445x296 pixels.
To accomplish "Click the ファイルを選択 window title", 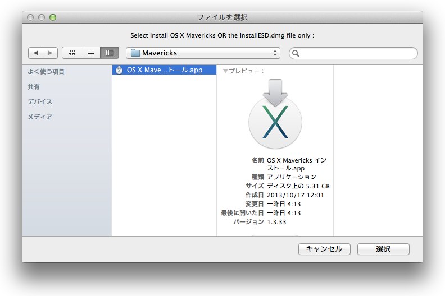I will coord(222,17).
